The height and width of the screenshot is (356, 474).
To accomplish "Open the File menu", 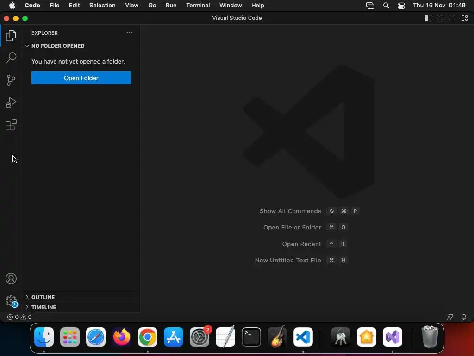I will pos(55,6).
